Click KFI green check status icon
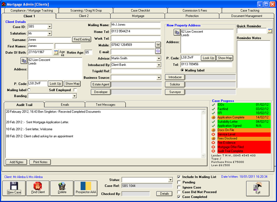 (x=213, y=113)
